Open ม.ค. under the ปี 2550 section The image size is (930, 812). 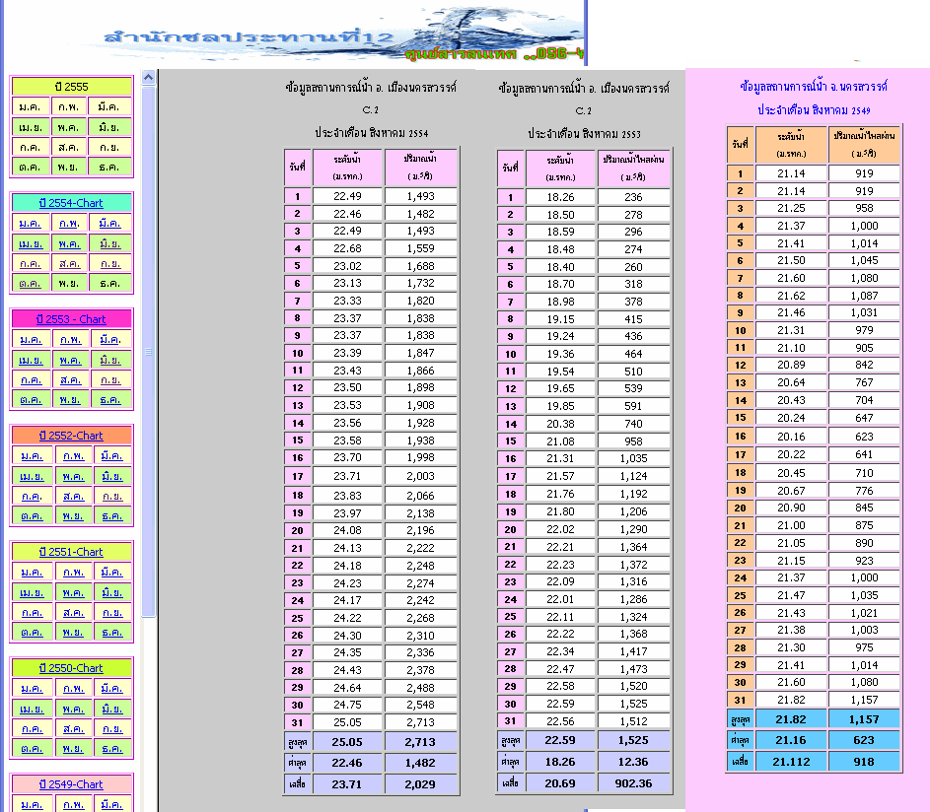coord(32,688)
